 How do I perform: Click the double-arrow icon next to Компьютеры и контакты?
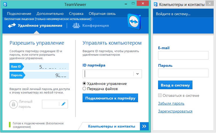point(144,126)
